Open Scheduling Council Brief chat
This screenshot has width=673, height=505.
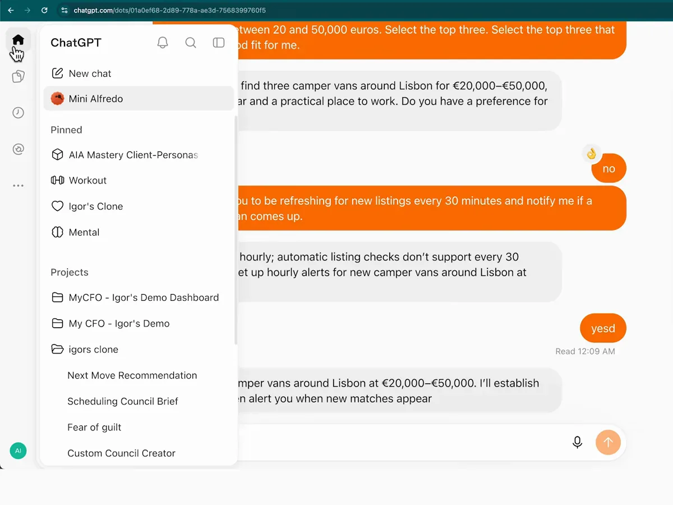pyautogui.click(x=123, y=401)
